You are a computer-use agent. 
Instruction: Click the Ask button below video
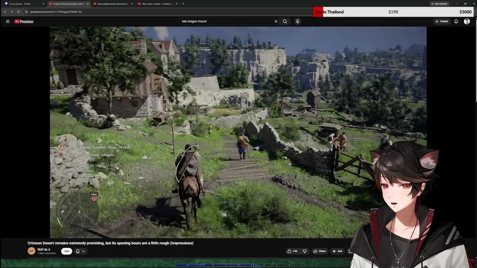point(337,251)
